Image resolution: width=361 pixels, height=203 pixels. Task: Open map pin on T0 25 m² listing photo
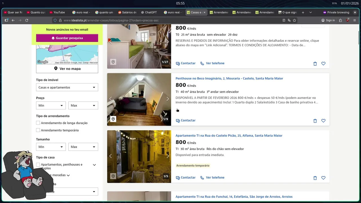tap(113, 62)
